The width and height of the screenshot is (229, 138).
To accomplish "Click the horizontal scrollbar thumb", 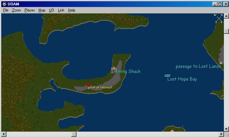I will 74,134.
